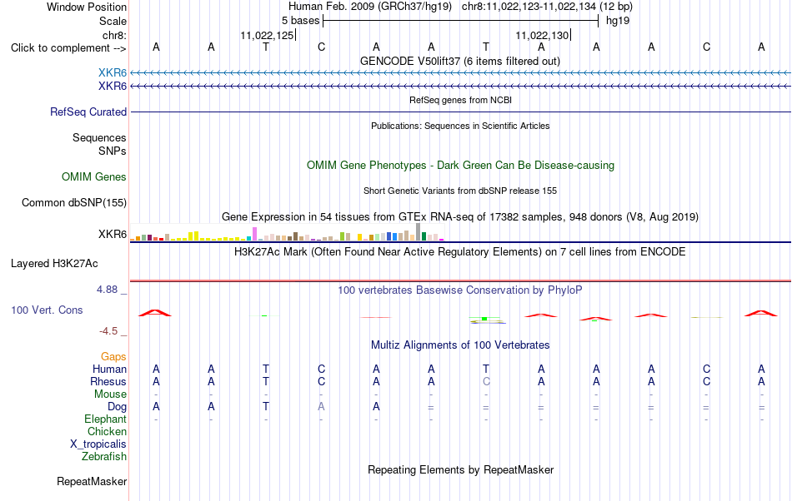Click the 'Click to complement -->' label

(68, 48)
